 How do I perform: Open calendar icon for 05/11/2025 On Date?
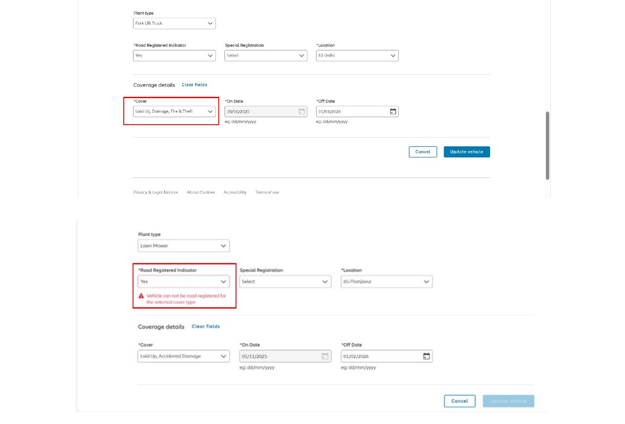coord(325,356)
